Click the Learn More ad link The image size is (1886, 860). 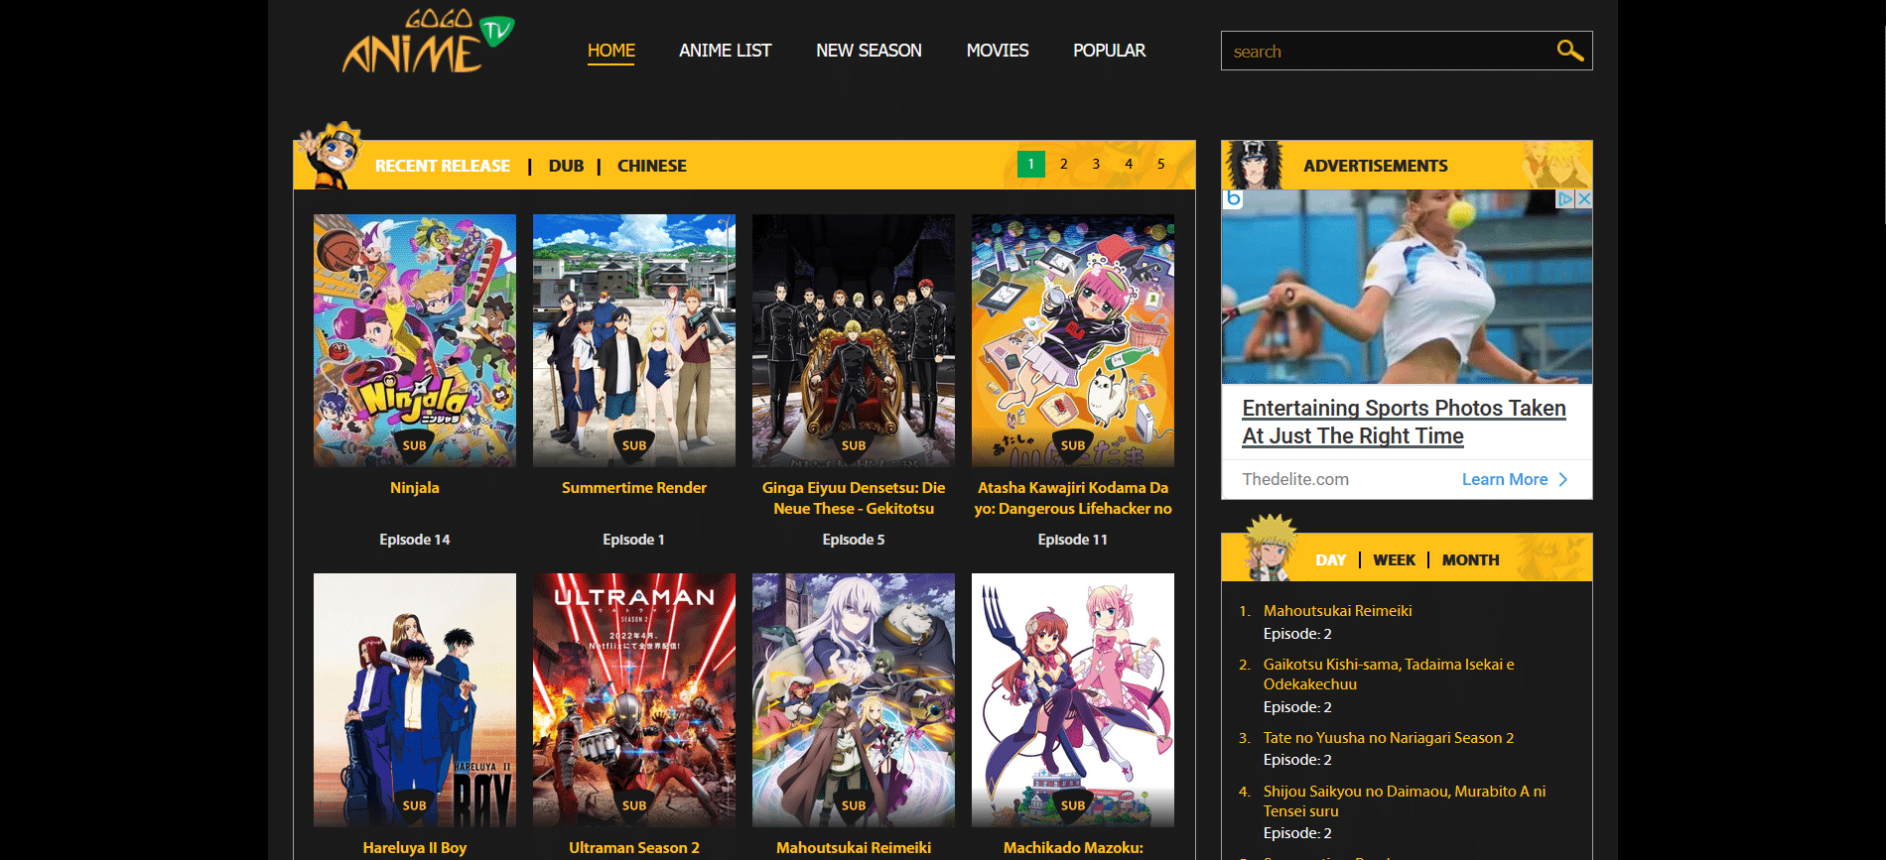coord(1505,479)
